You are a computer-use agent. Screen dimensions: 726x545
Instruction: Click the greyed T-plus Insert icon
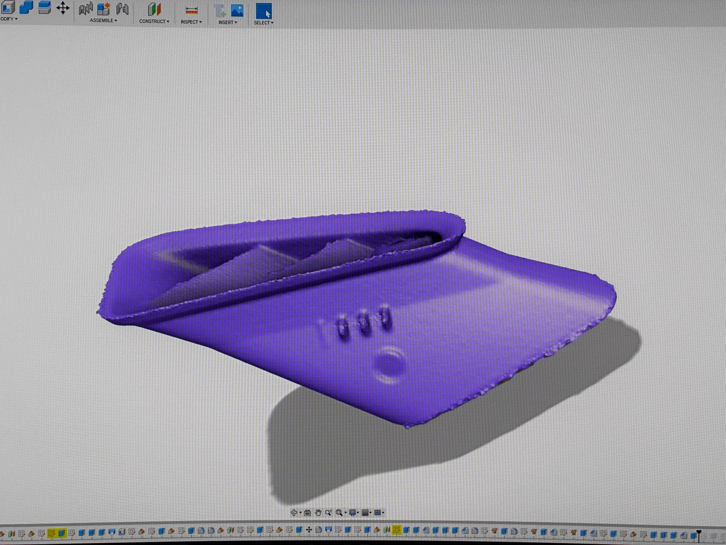(220, 10)
